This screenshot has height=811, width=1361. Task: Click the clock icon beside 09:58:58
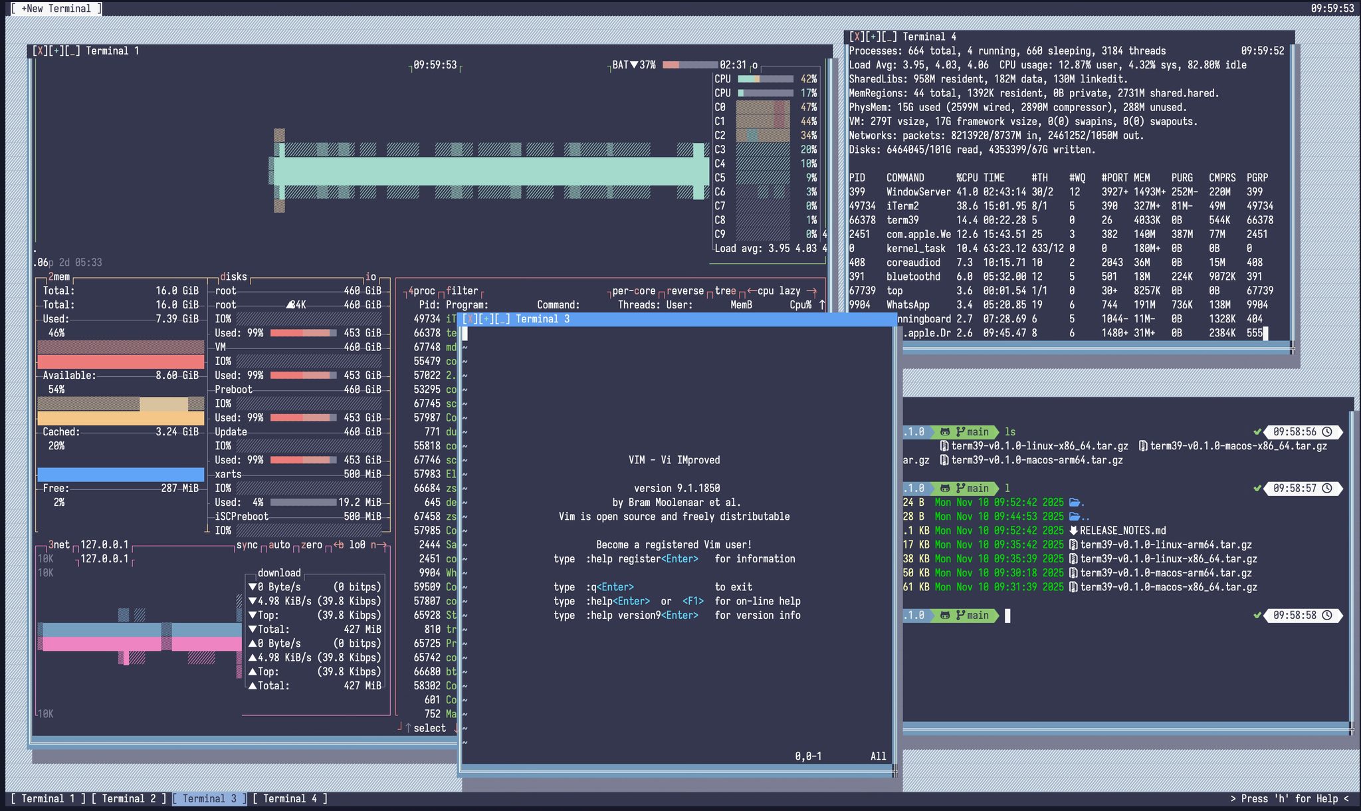pyautogui.click(x=1326, y=616)
